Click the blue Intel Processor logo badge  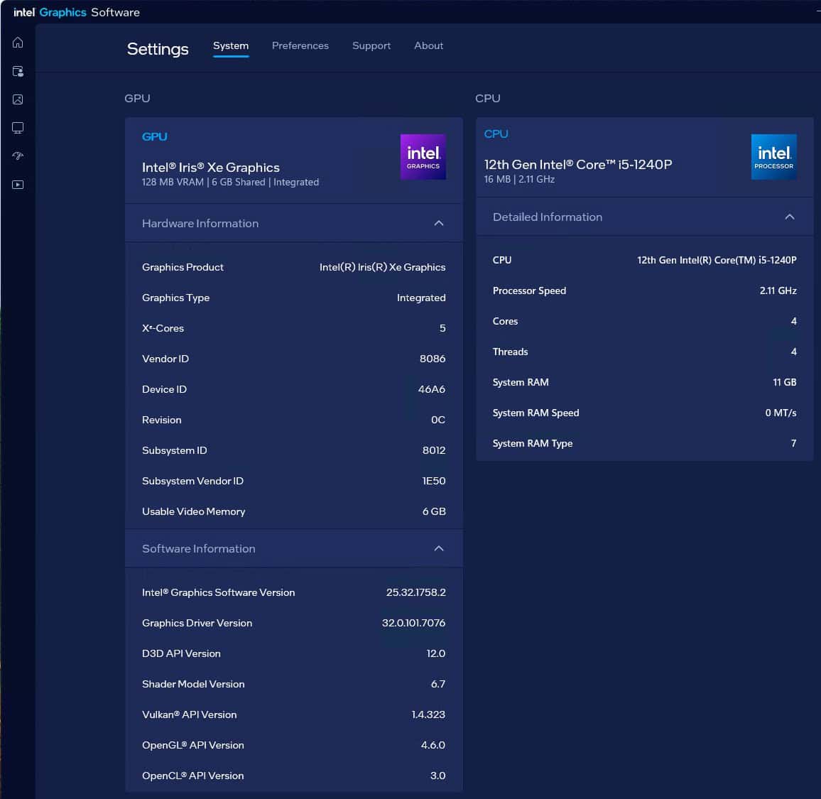pos(773,157)
